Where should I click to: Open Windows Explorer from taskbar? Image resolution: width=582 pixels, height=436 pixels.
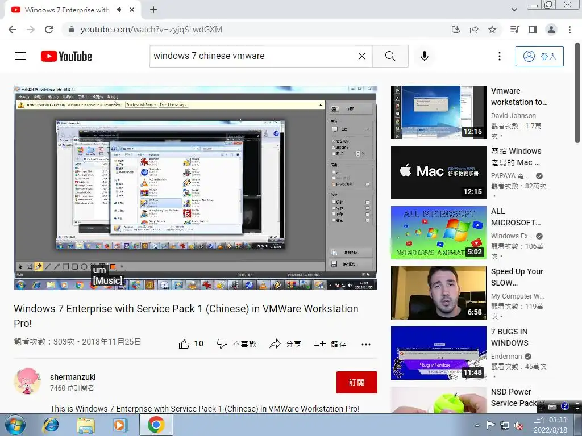(86, 425)
